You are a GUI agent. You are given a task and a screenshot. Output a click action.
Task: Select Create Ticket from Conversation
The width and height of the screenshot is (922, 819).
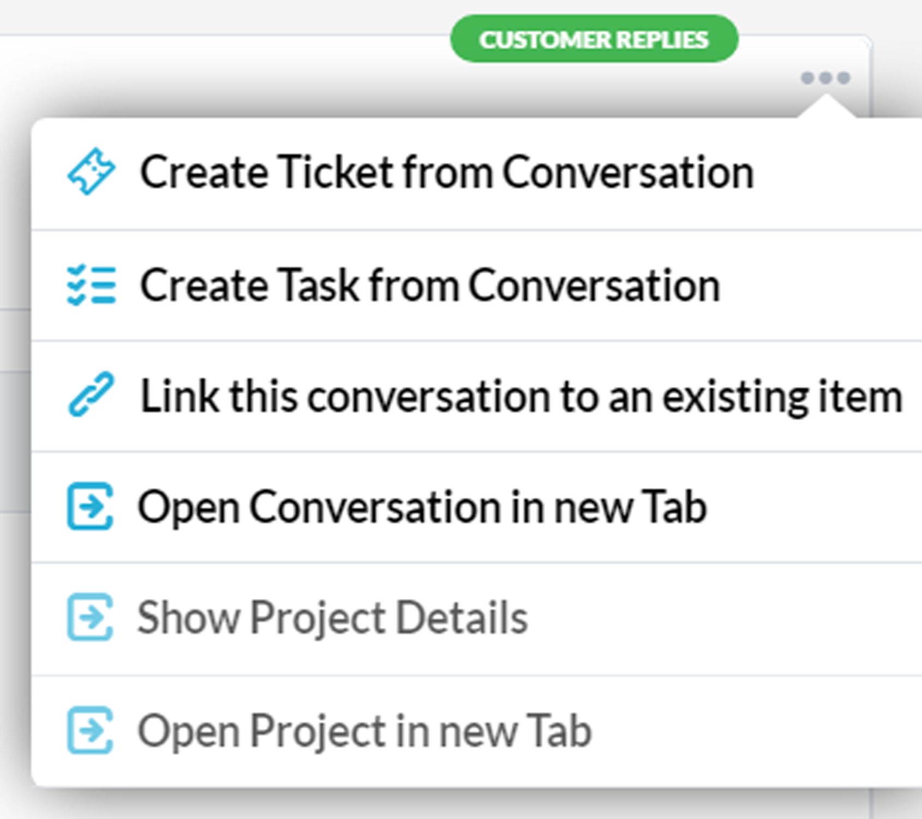(477, 174)
